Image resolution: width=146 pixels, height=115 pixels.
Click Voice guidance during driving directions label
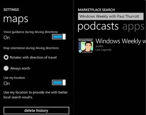tap(31, 32)
